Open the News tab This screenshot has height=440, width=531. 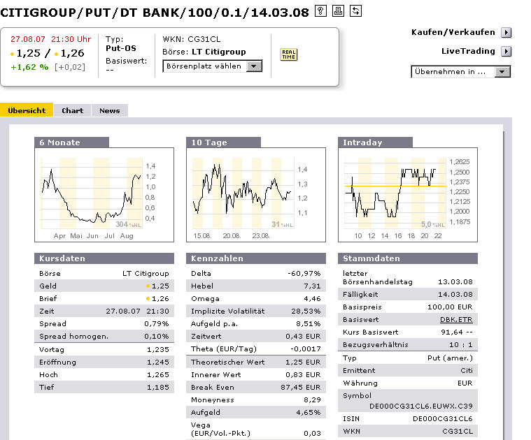(x=109, y=110)
